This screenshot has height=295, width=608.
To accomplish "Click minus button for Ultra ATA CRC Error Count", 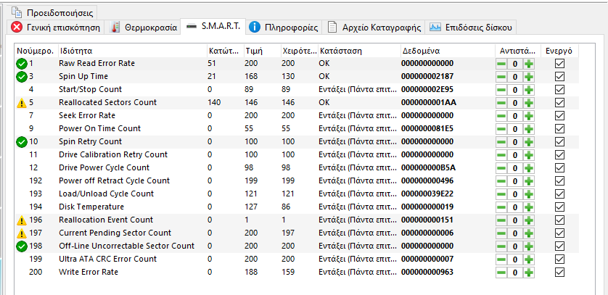I will [501, 259].
